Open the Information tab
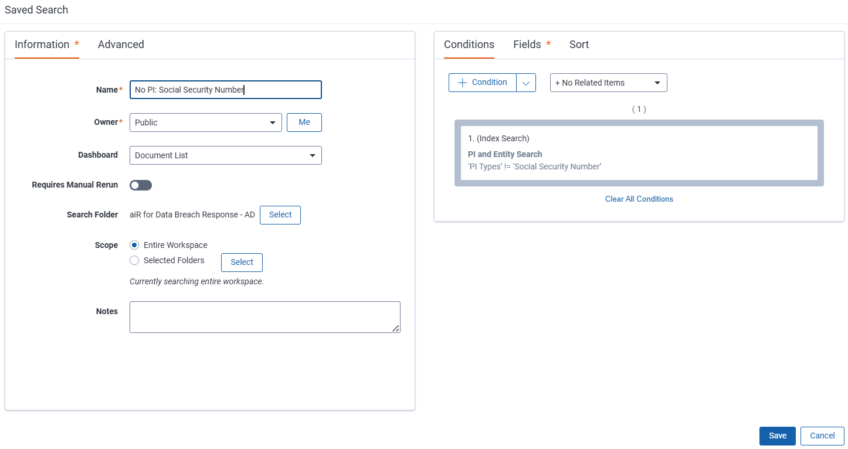The width and height of the screenshot is (848, 449). click(x=46, y=45)
